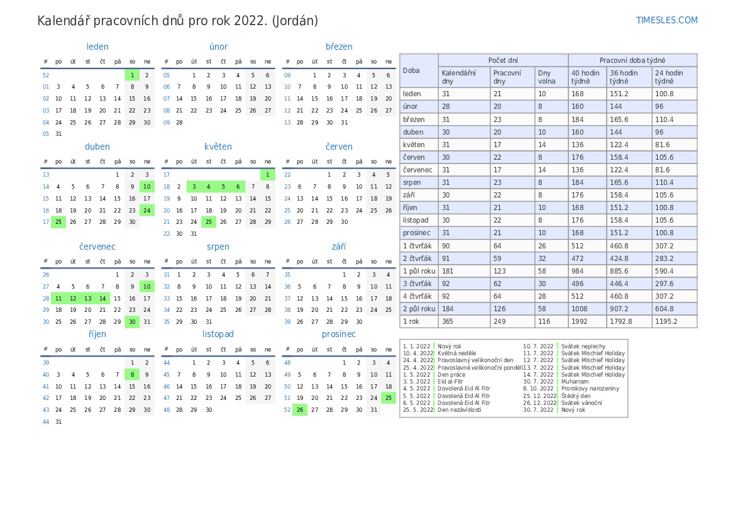Click legend entry 'Štědrý den'
The image size is (735, 520).
[x=576, y=396]
